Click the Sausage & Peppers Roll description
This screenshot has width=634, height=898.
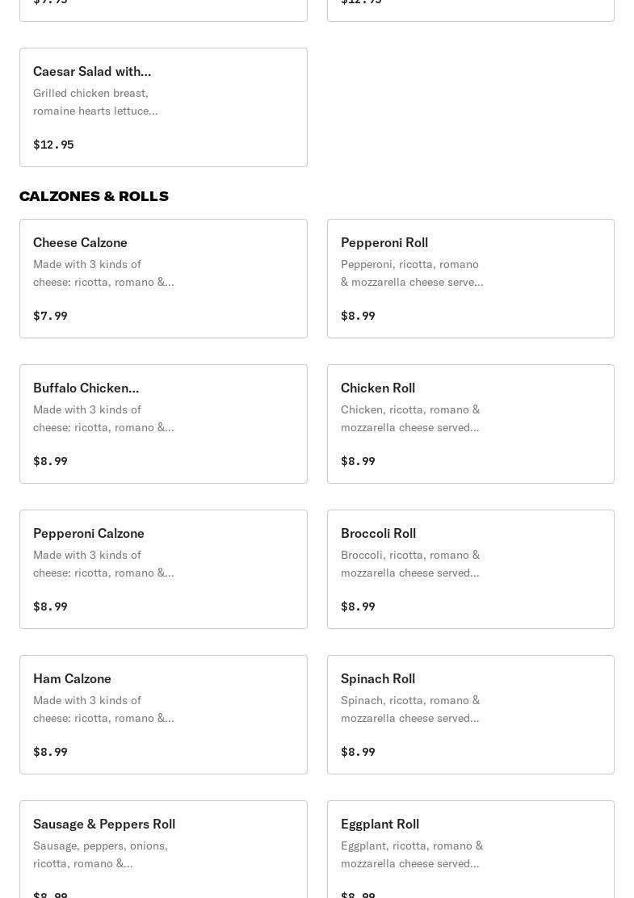point(101,854)
